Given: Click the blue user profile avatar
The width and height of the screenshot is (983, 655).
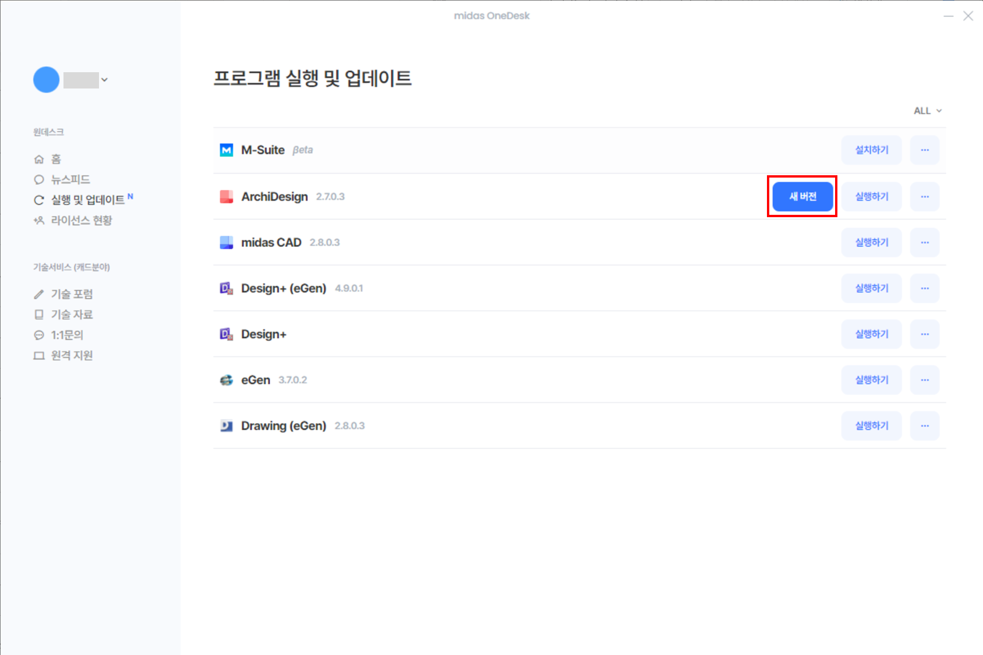Looking at the screenshot, I should click(47, 80).
